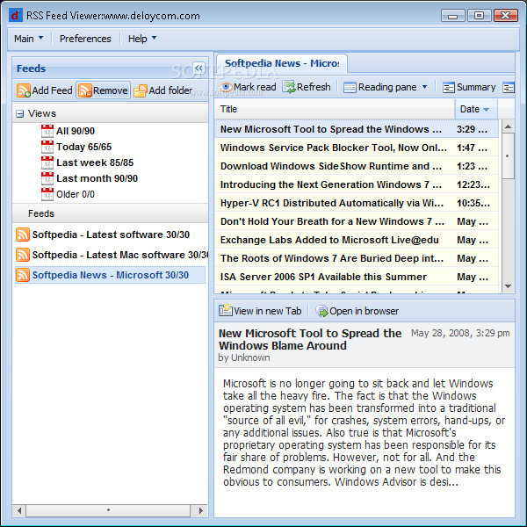Screen dimensions: 527x527
Task: Collapse the Feeds panel with double-chevron
Action: pyautogui.click(x=199, y=69)
